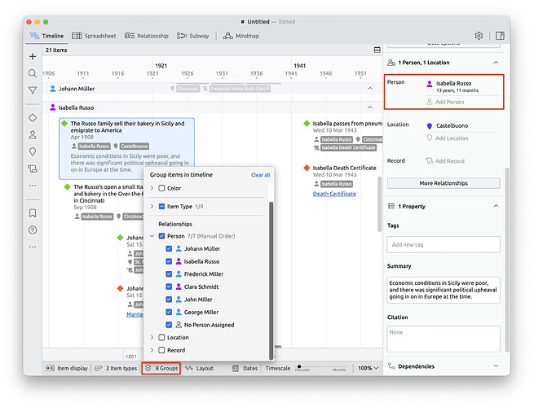Select the record scroll icon in sidebar
The height and width of the screenshot is (407, 534).
coord(33,168)
